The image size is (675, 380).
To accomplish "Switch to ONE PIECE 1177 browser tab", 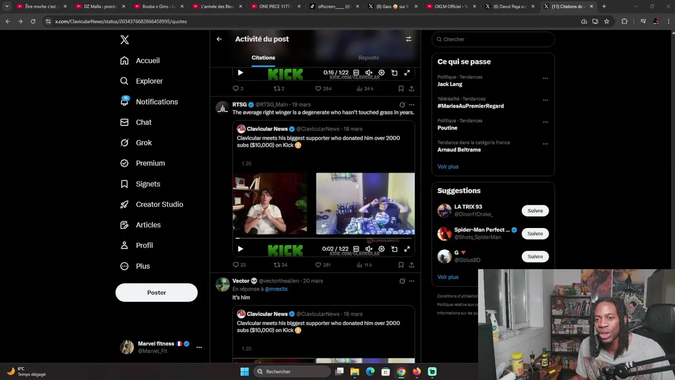I will (x=276, y=6).
